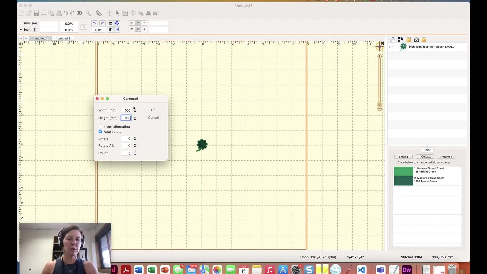Click the rotation angle 0.0° field
The image size is (487, 274).
pos(98,30)
